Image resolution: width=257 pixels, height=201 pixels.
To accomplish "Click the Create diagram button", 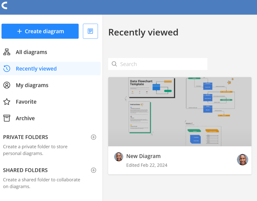I will pyautogui.click(x=40, y=31).
